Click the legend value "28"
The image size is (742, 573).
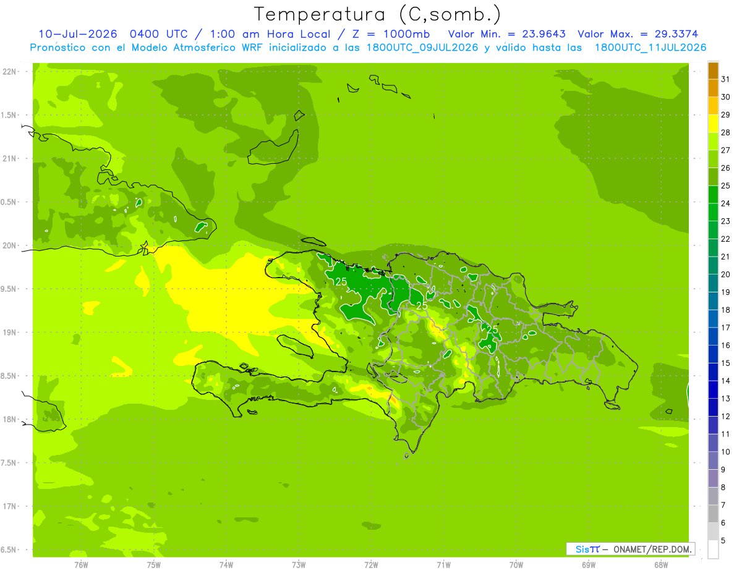[726, 133]
